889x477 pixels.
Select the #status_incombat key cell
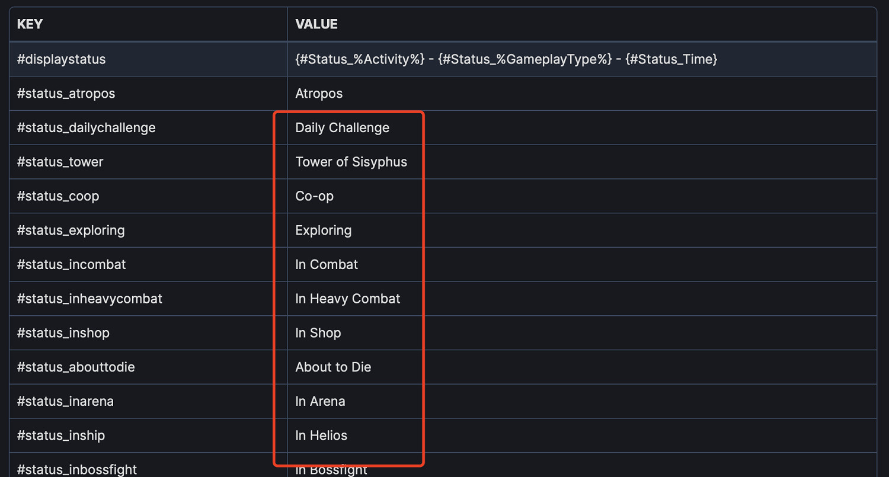pos(72,264)
